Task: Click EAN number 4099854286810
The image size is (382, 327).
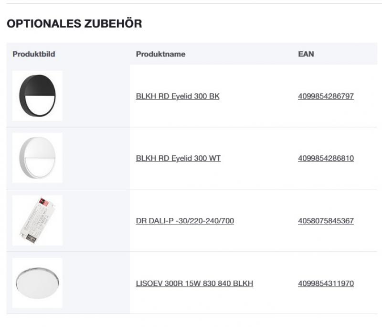Action: 326,158
